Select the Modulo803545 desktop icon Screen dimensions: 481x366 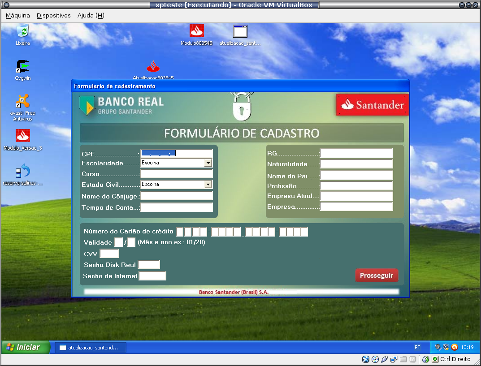tap(196, 34)
